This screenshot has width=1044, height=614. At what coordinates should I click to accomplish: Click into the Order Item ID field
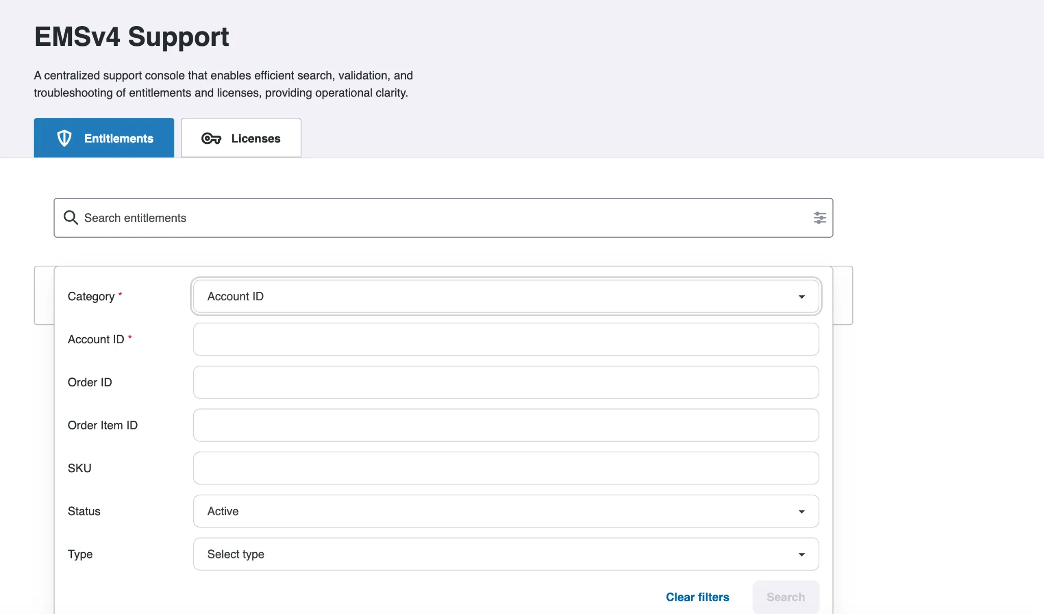506,425
